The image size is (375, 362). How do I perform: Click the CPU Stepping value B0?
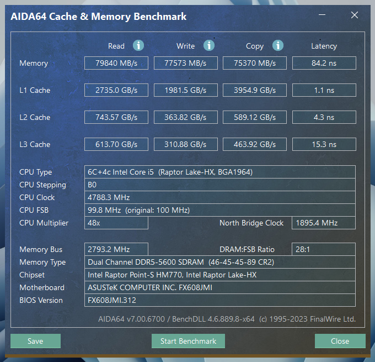tap(220, 185)
